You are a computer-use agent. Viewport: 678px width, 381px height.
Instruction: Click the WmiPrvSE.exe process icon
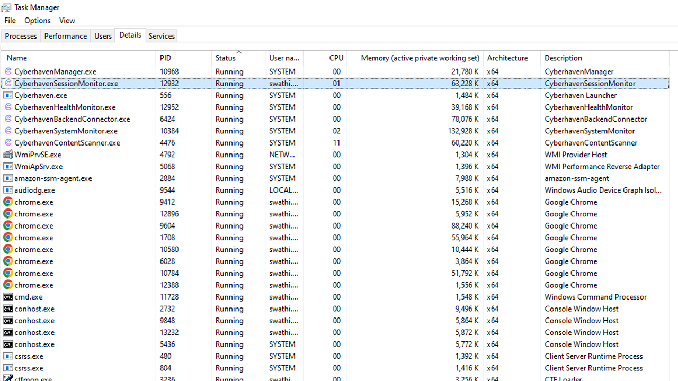click(8, 155)
